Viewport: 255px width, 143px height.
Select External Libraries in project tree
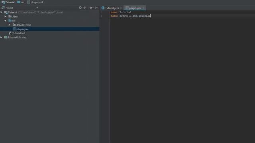[17, 37]
